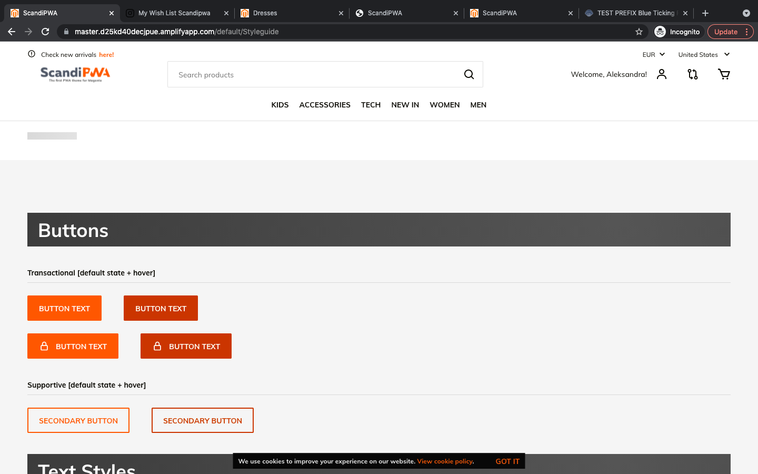Open the WOMEN navigation menu
Viewport: 758px width, 474px height.
pos(444,105)
